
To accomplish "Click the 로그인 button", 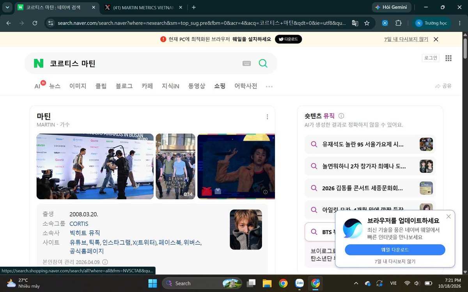I will tap(431, 58).
